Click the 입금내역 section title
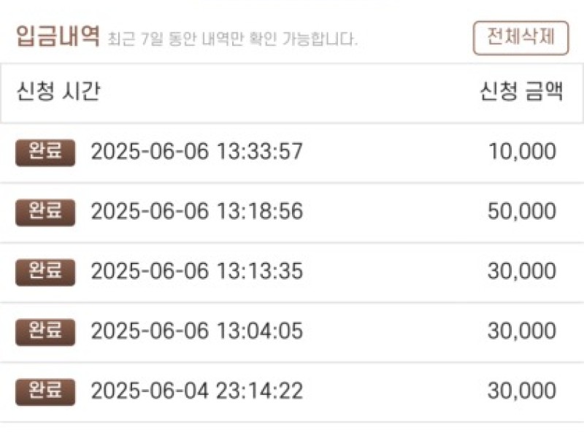Screen dimensions: 584x438 pyautogui.click(x=58, y=36)
